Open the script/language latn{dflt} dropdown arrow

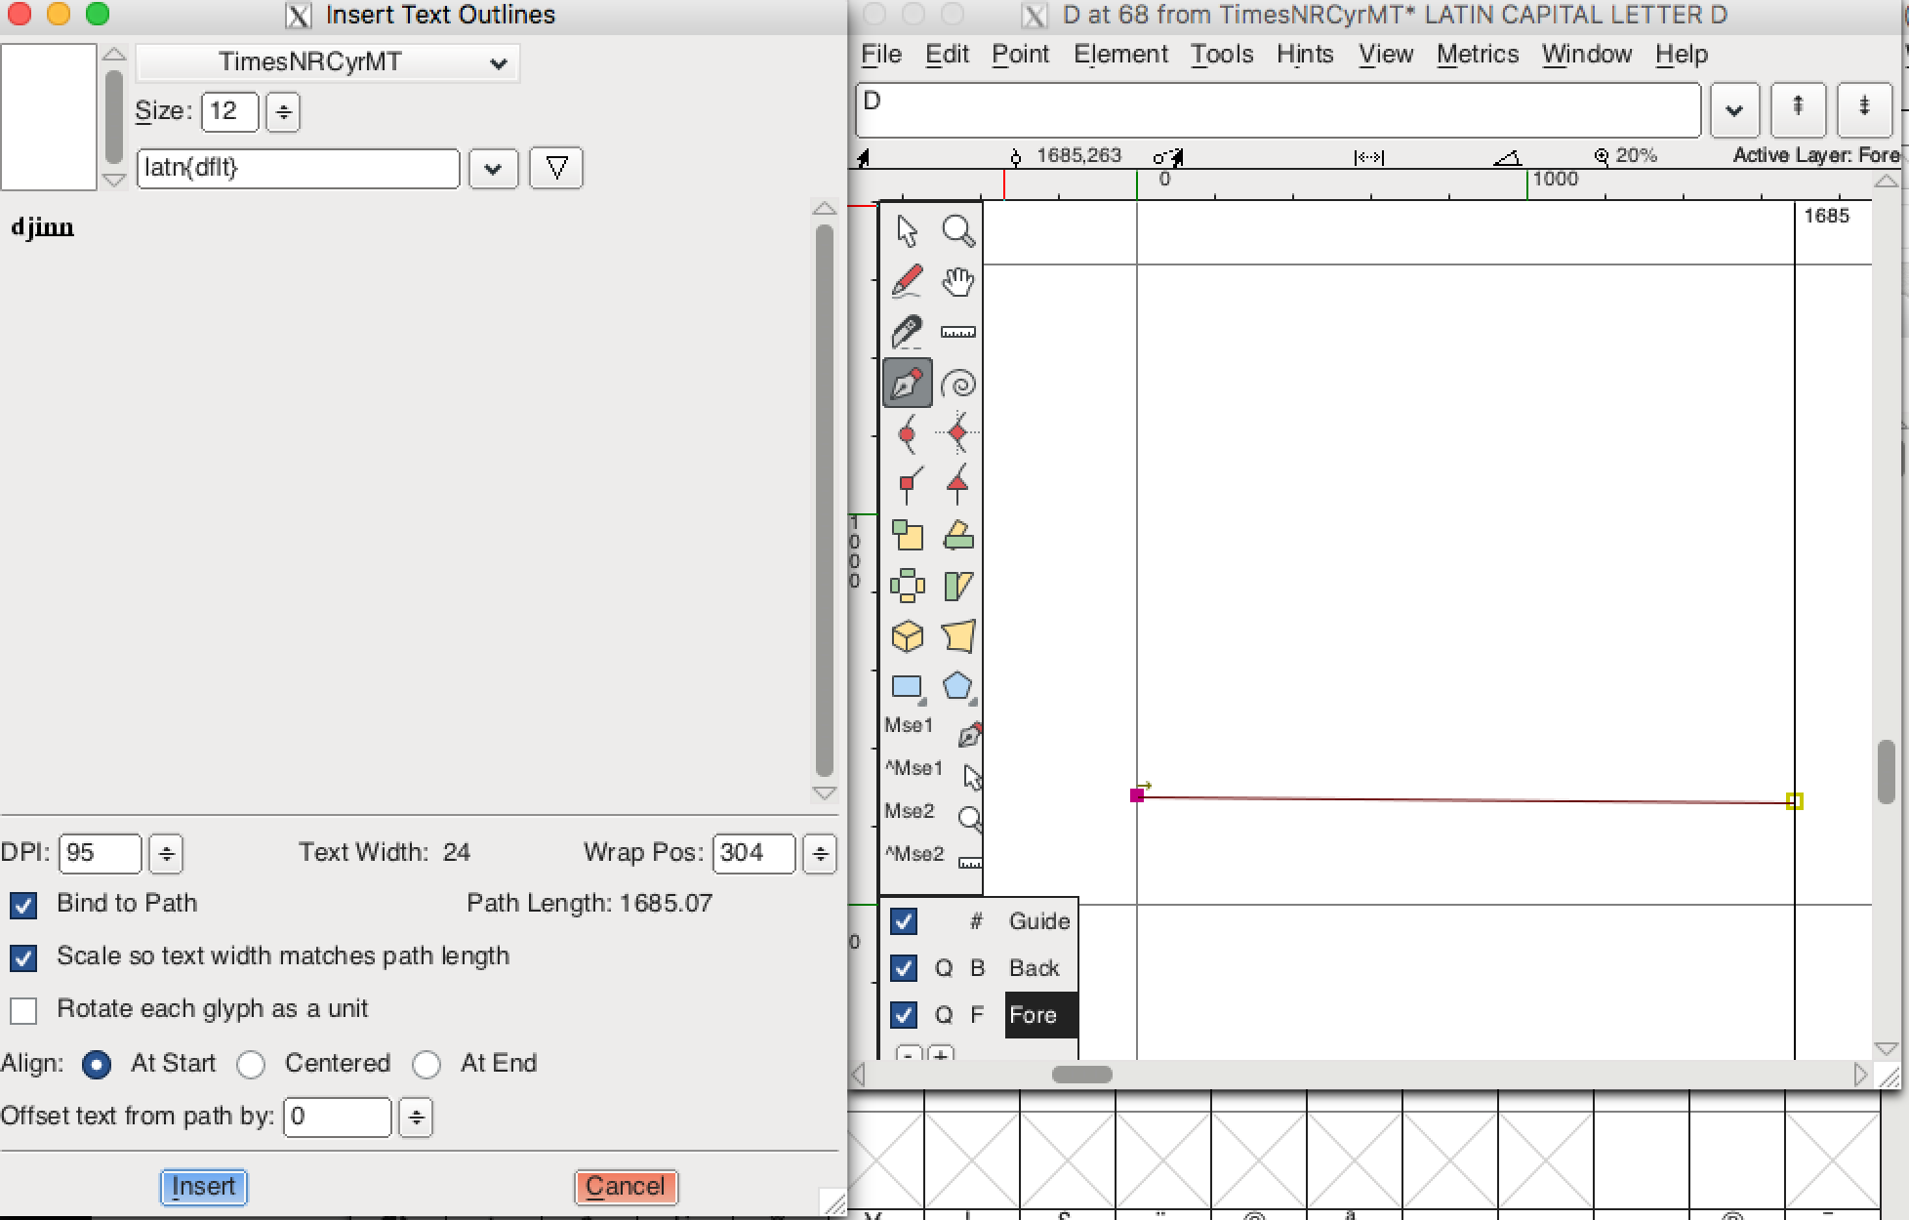(x=493, y=169)
